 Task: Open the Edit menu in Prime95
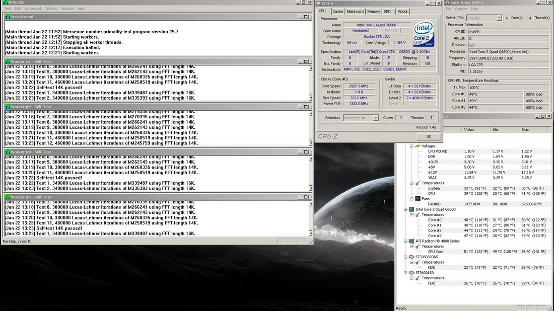[18, 9]
